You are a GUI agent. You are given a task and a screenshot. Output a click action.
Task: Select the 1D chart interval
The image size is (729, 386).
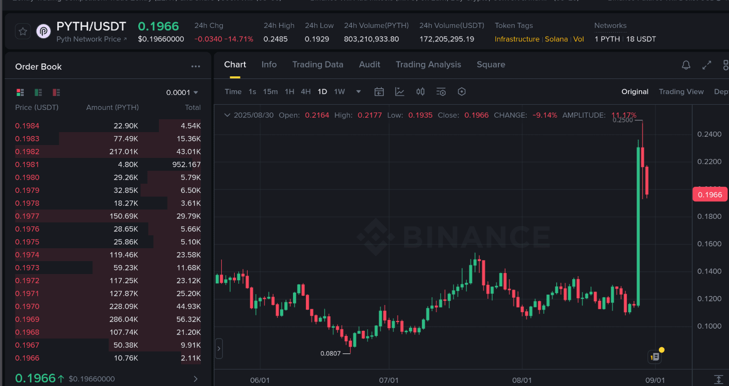[x=322, y=92]
